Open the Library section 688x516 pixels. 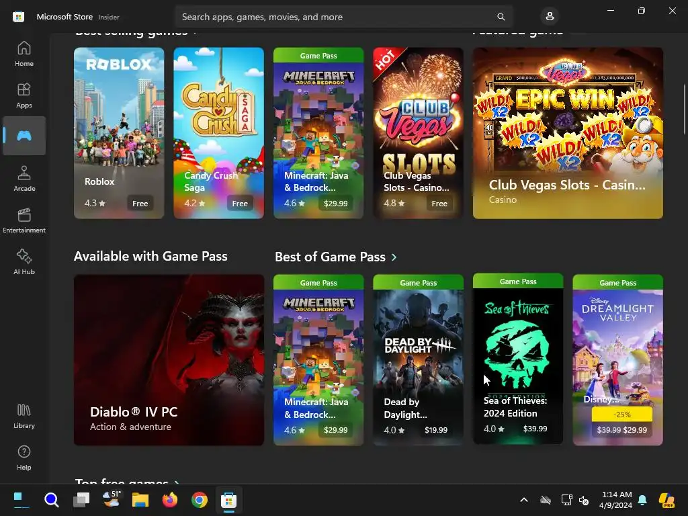(x=24, y=416)
